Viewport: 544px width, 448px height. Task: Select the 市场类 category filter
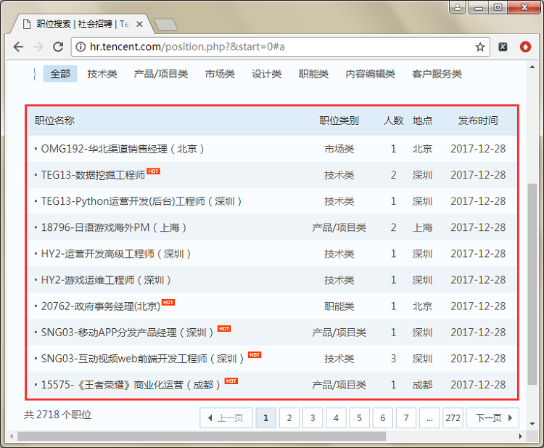(x=220, y=73)
